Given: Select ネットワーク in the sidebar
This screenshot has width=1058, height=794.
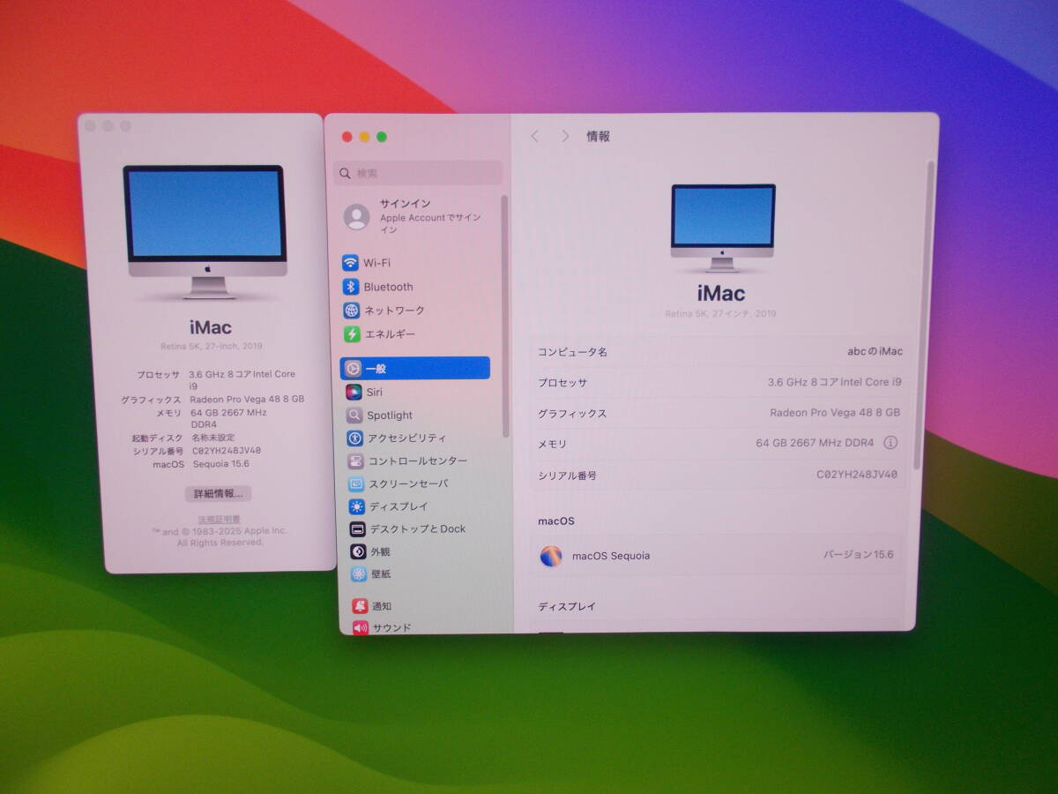Looking at the screenshot, I should 395,311.
